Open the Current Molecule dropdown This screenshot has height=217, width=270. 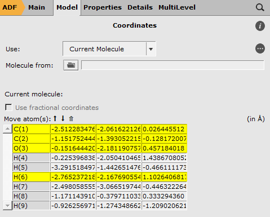tap(109, 49)
